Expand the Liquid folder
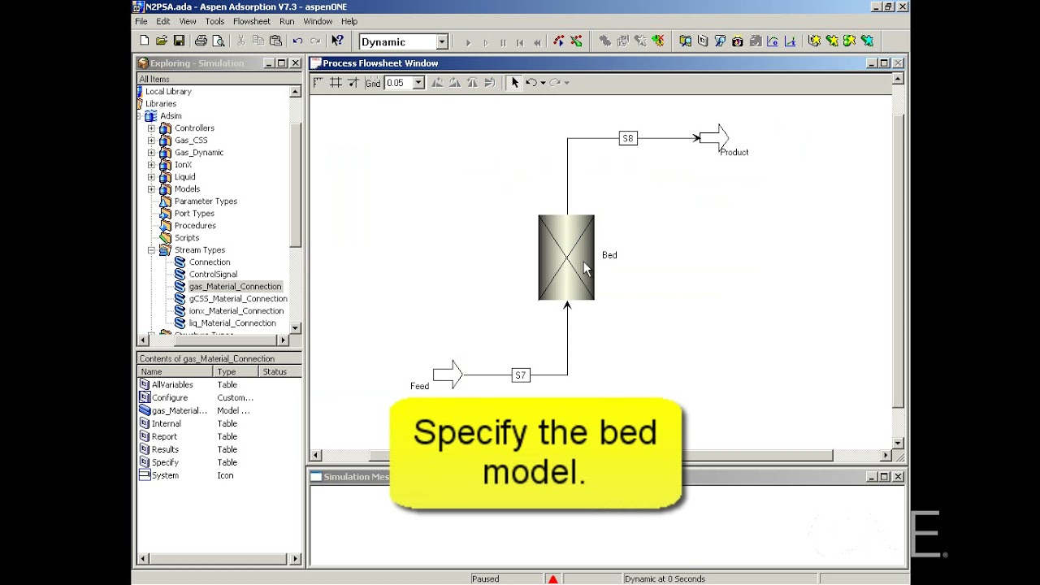 [151, 177]
